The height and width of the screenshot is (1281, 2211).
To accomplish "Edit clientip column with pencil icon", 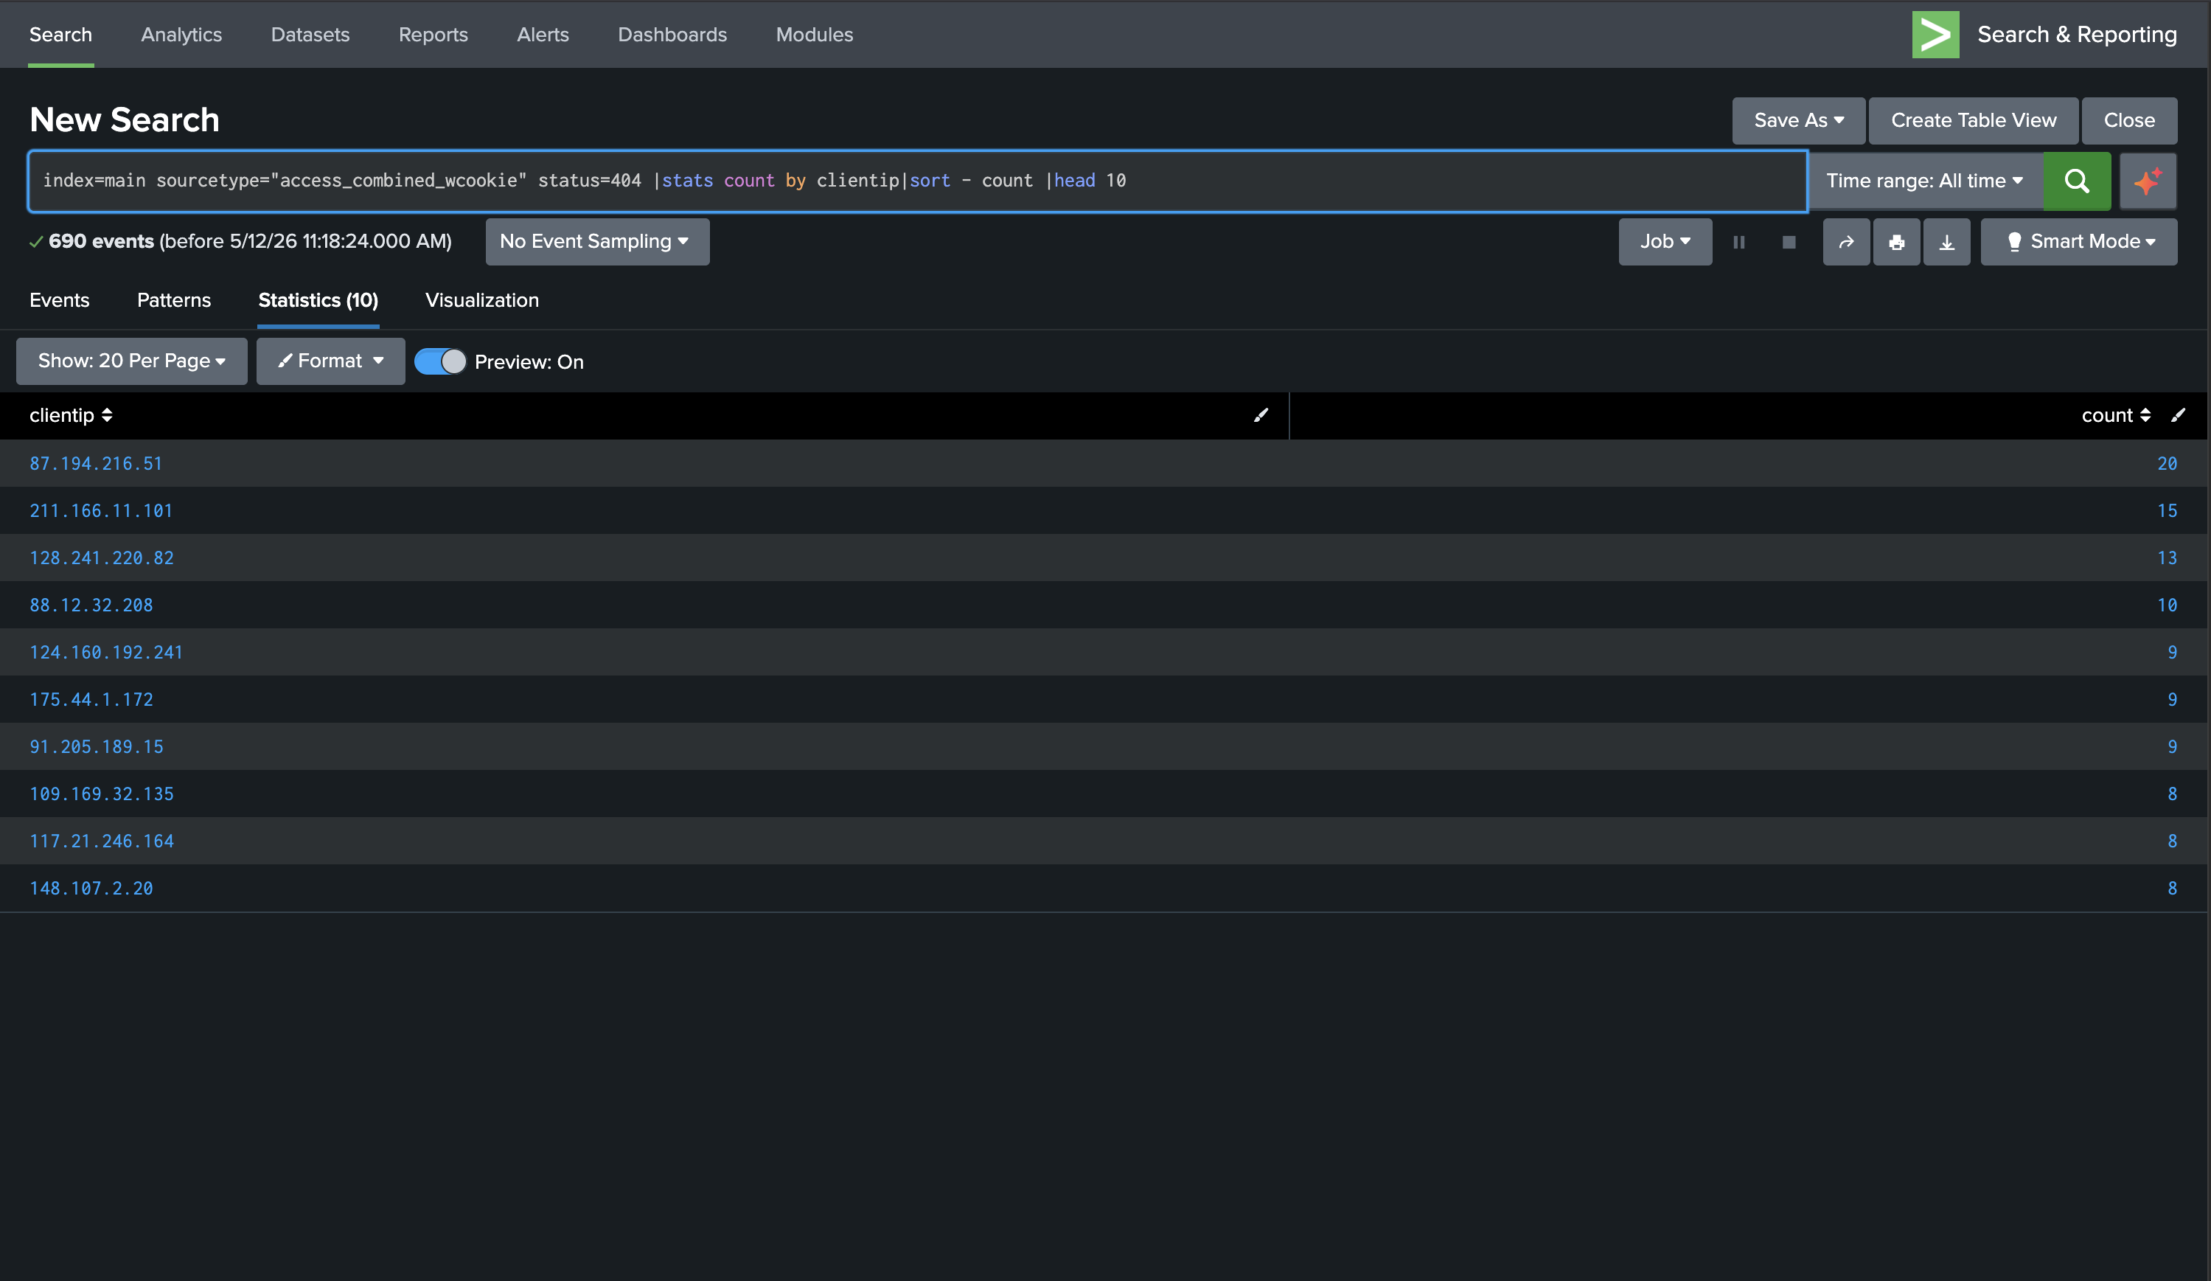I will pyautogui.click(x=1261, y=415).
